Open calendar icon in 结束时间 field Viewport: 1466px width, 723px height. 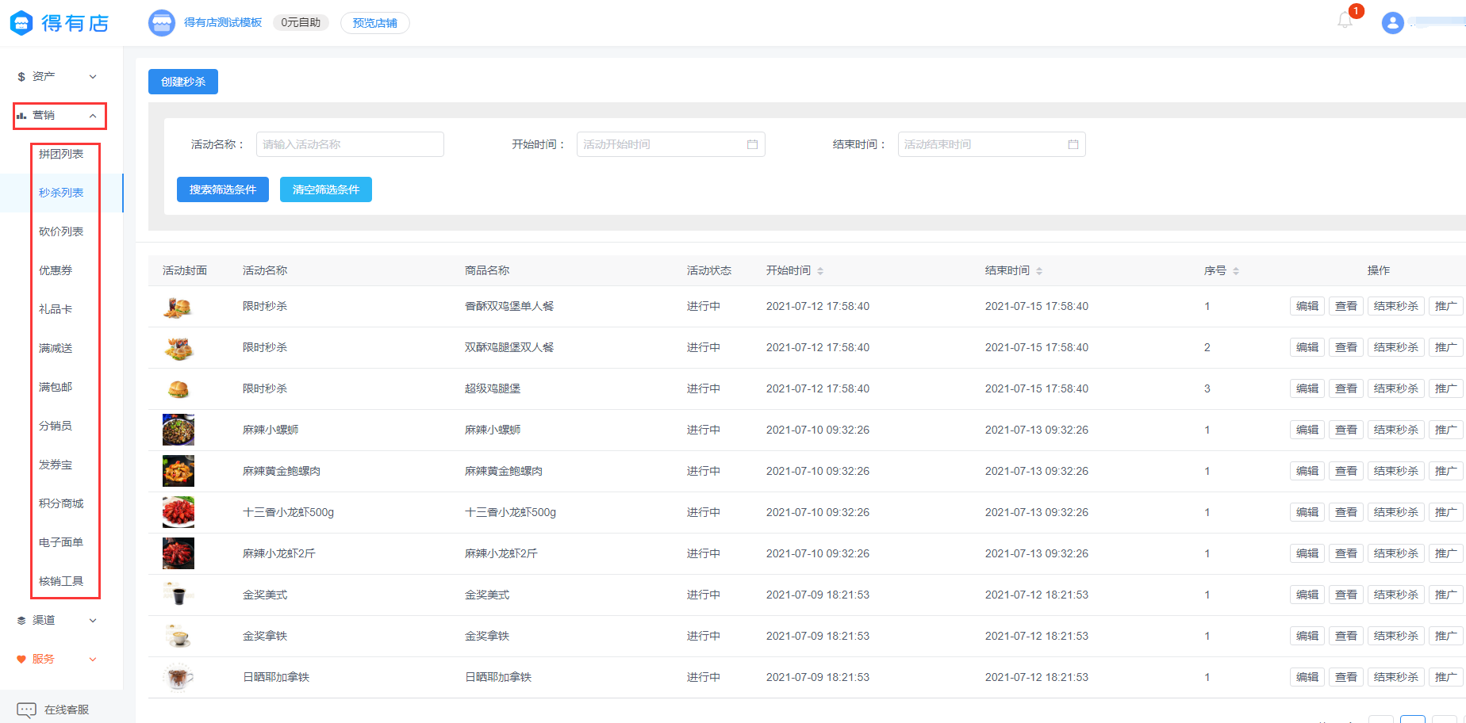(x=1073, y=144)
